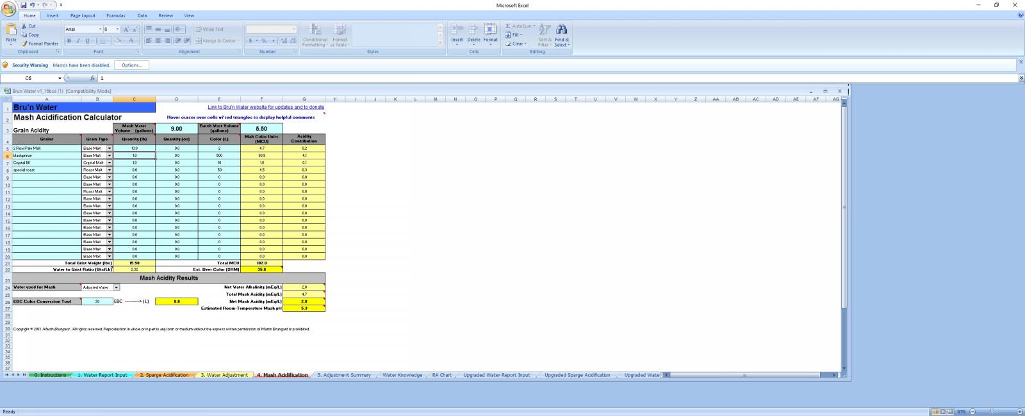The width and height of the screenshot is (1025, 416).
Task: Open the font name dropdown
Action: 100,29
